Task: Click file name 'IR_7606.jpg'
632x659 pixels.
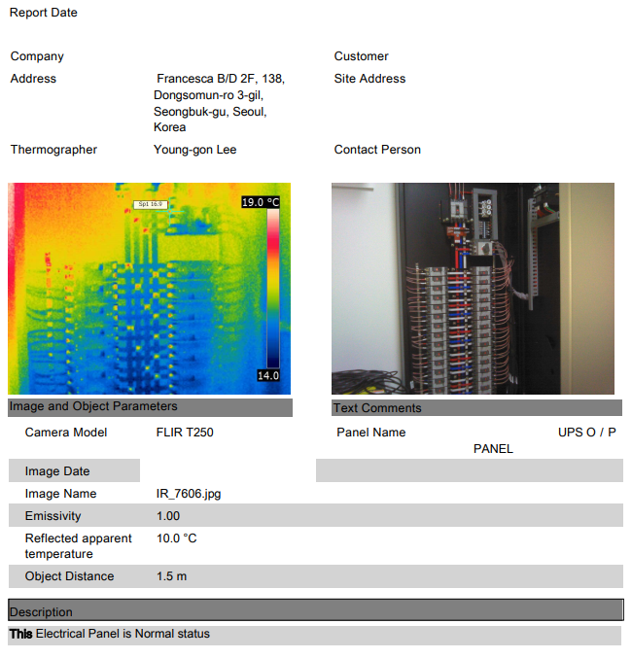Action: point(189,494)
